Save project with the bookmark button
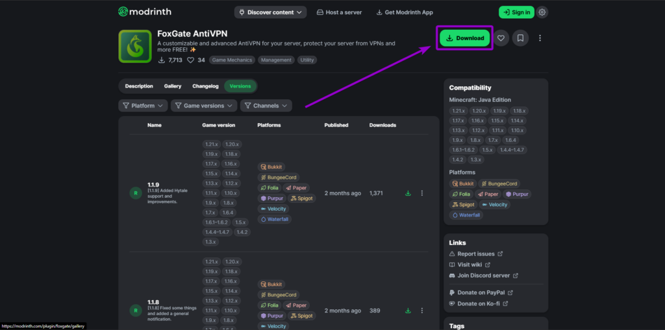Viewport: 665px width, 330px height. [520, 38]
